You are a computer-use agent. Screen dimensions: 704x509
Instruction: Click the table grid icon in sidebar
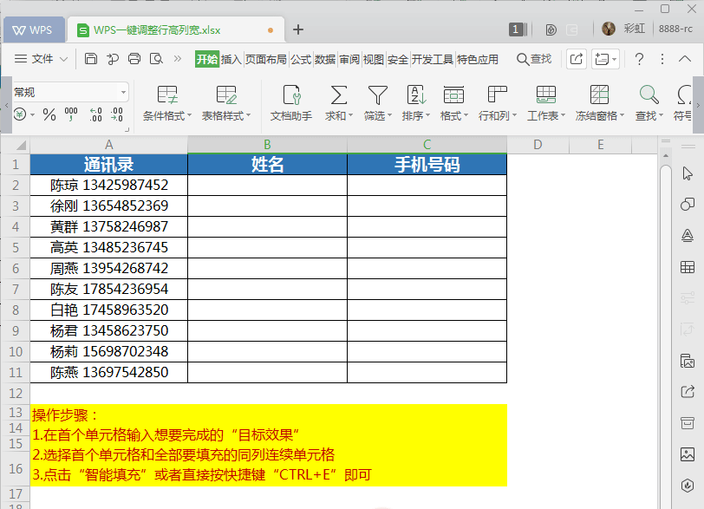pos(688,267)
